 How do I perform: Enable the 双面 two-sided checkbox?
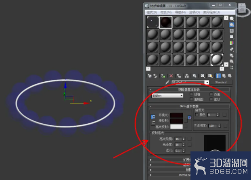pos(211,94)
